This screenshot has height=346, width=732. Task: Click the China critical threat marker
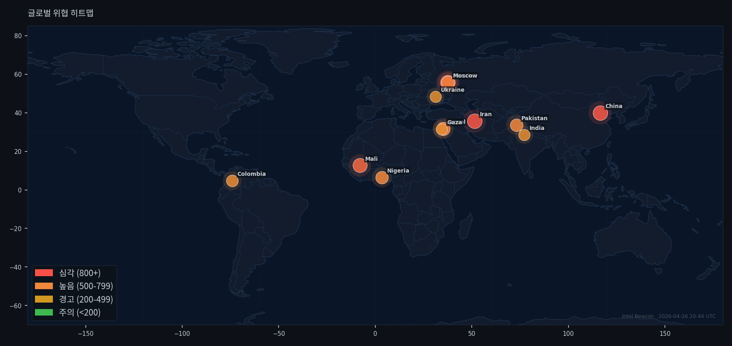click(600, 113)
